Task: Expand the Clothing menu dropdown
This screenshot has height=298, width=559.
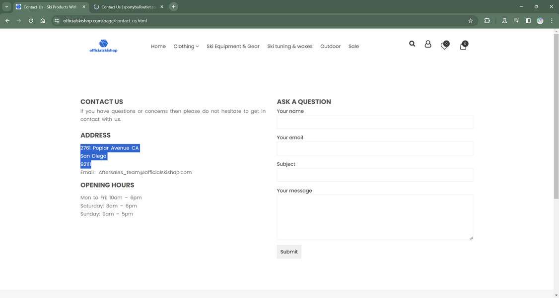Action: coord(186,46)
